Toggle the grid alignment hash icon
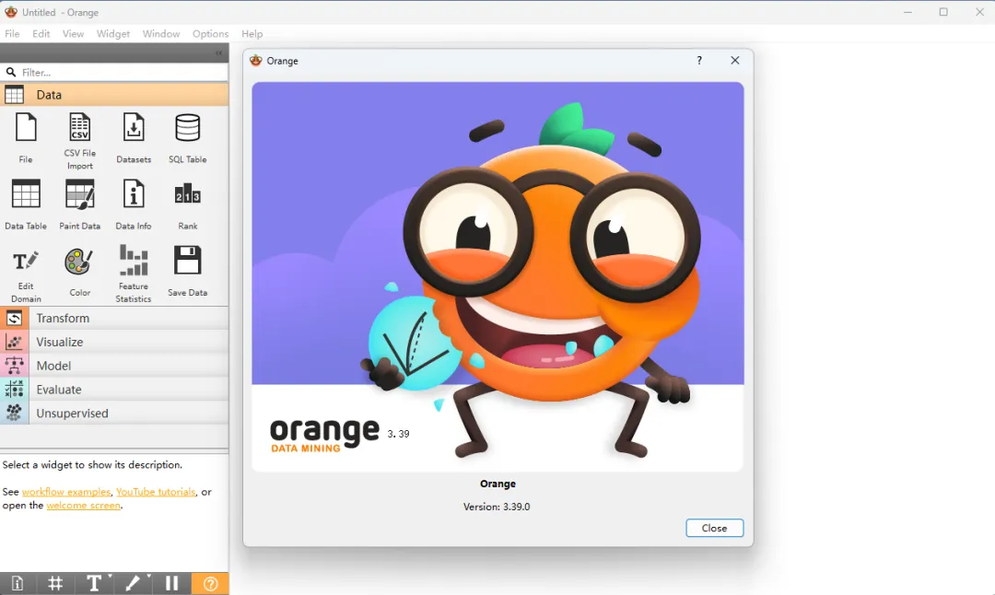 coord(56,584)
